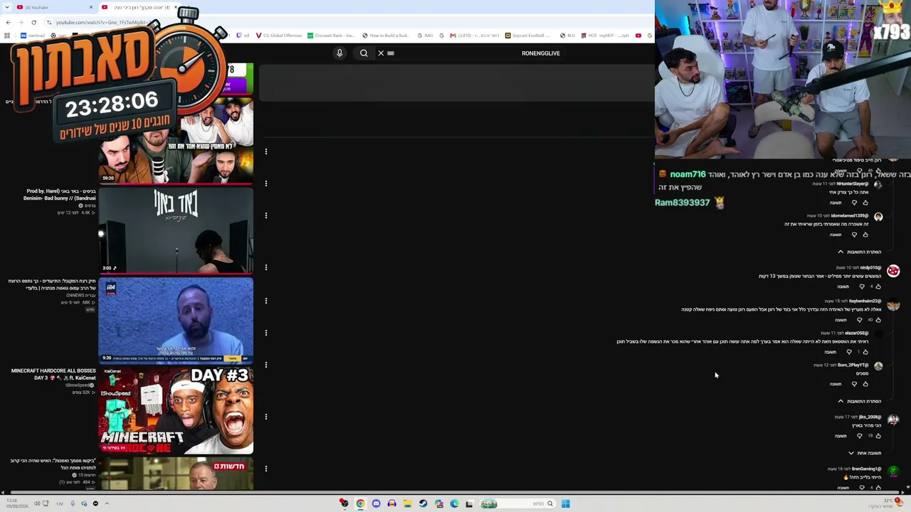Image resolution: width=911 pixels, height=512 pixels.
Task: Open Itaybenhaim22's profile avatar
Action: [x=893, y=304]
